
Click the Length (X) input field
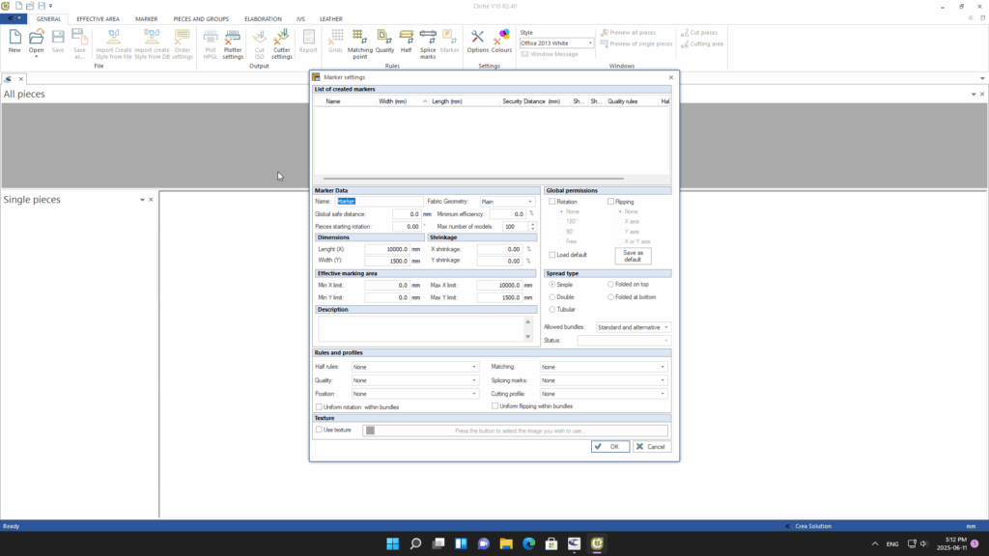pyautogui.click(x=390, y=249)
